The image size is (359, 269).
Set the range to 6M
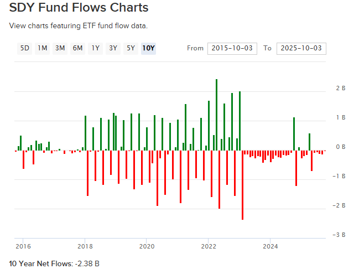click(x=77, y=48)
